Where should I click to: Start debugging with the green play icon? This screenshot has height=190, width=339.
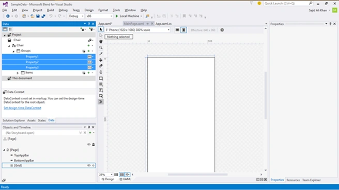tap(117, 16)
